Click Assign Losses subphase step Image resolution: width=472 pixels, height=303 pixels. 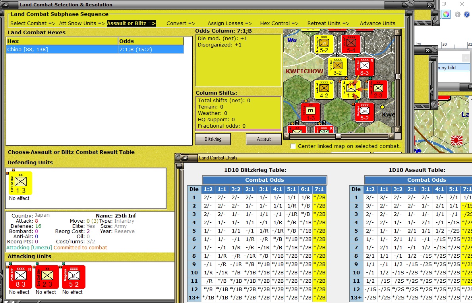click(x=230, y=23)
